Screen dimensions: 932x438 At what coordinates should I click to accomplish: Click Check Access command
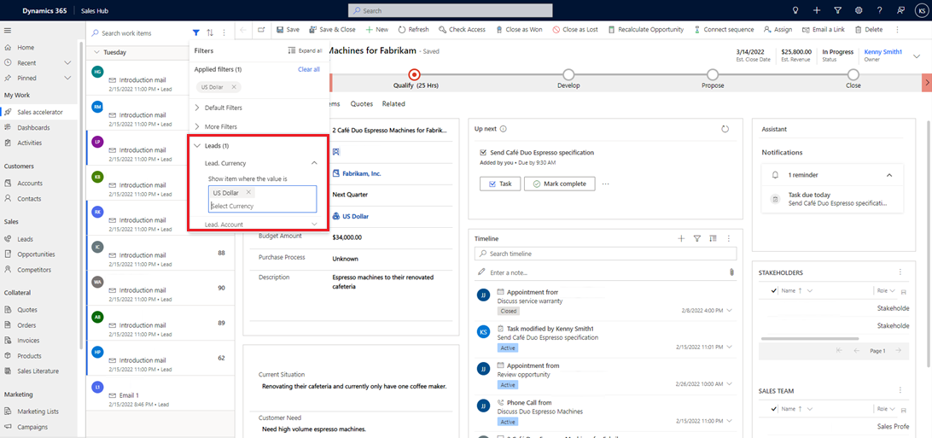pos(462,30)
